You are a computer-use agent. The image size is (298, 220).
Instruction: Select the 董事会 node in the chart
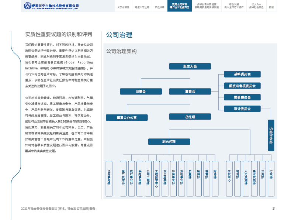[x=190, y=91]
